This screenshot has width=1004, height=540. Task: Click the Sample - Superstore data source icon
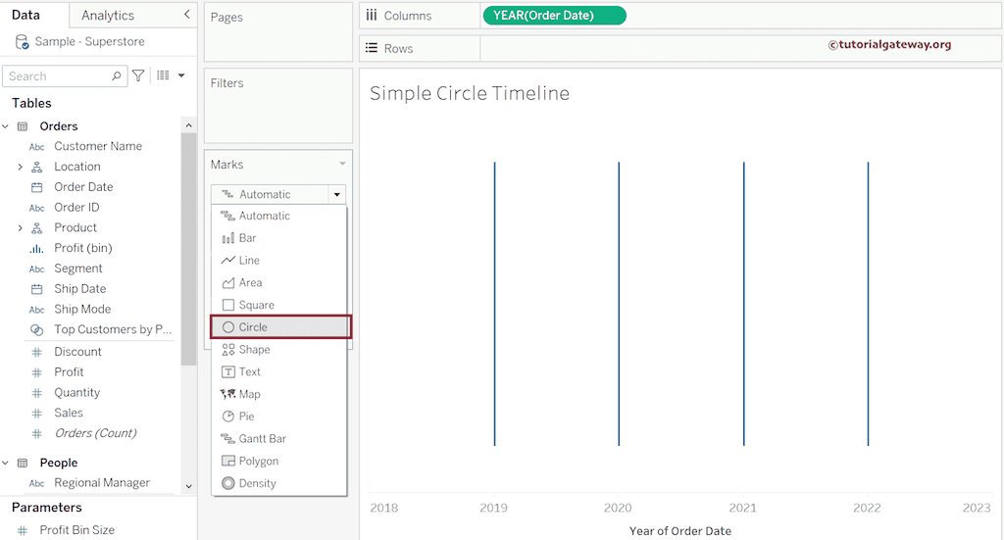(22, 42)
